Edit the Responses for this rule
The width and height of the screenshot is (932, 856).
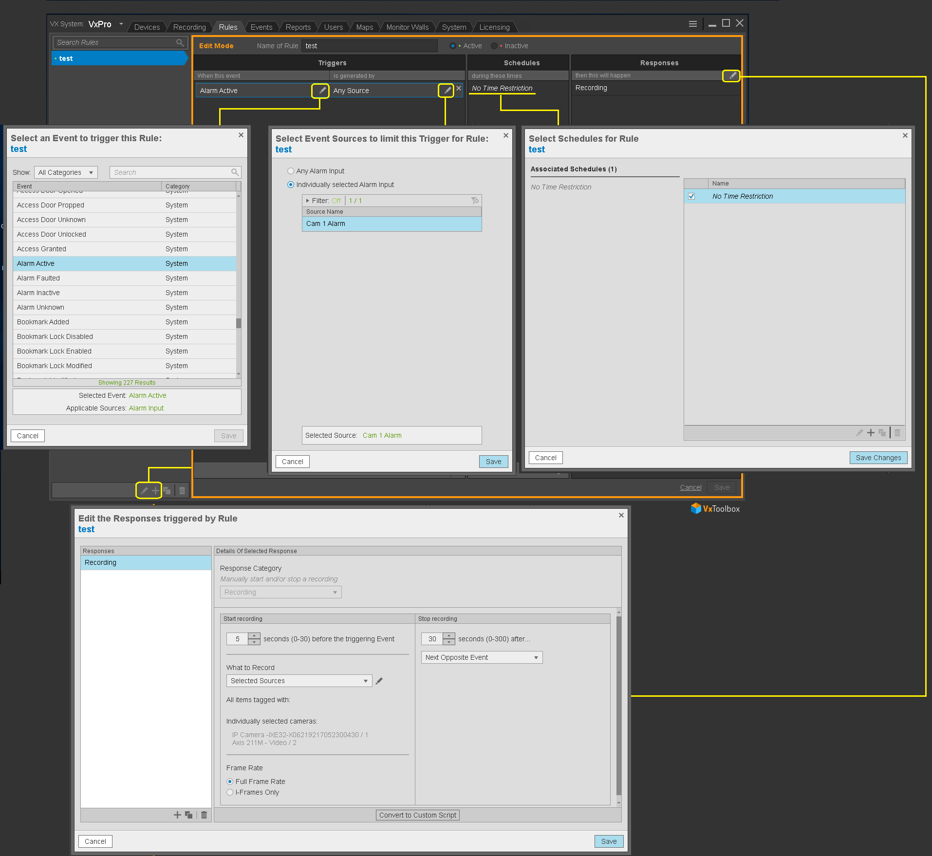coord(731,76)
